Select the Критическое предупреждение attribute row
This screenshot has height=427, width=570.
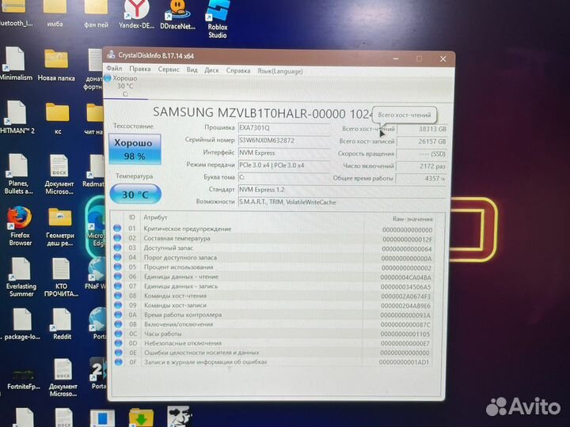(x=272, y=229)
